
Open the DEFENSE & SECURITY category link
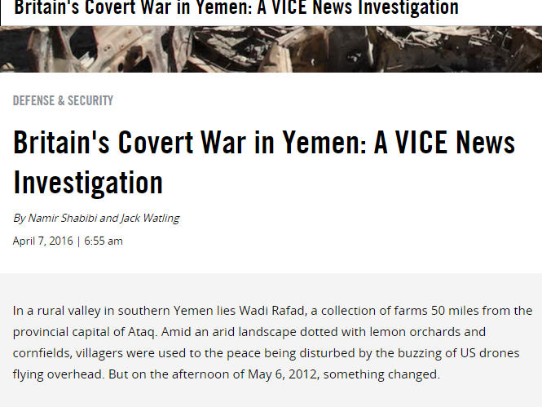[63, 100]
